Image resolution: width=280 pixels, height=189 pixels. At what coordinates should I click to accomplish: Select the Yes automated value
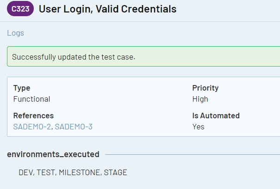198,127
